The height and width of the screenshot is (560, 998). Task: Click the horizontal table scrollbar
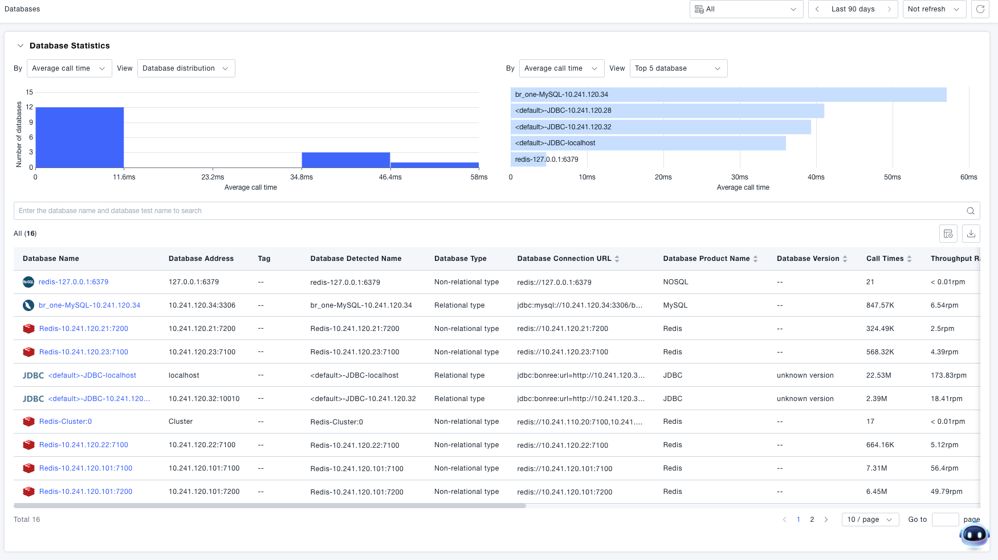(x=270, y=505)
